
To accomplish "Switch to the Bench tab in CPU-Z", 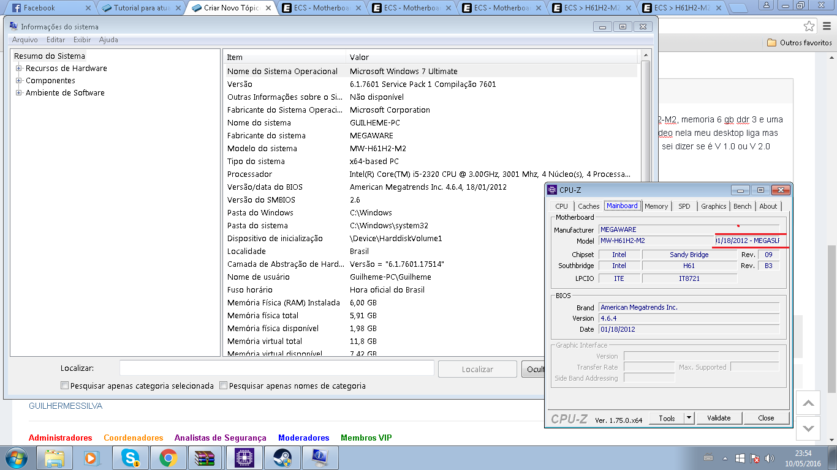I will [x=743, y=206].
